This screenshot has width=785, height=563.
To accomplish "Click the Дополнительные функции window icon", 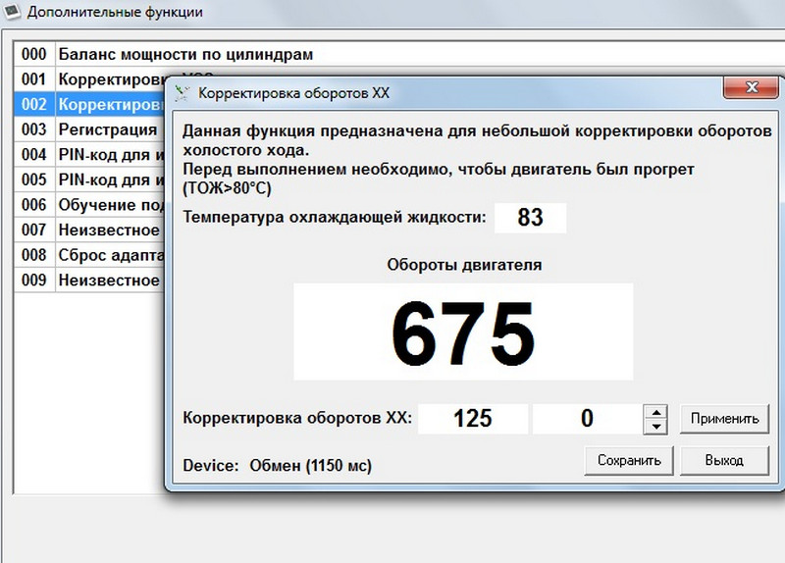I will point(11,13).
